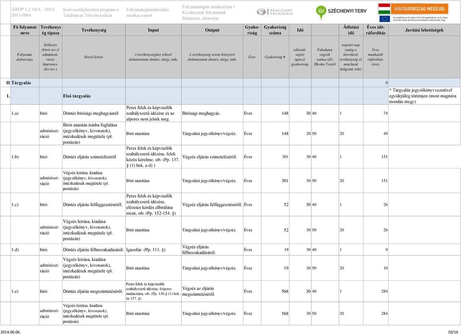Click the '1.d)' row label
This screenshot has height=334, width=461.
pos(15,250)
